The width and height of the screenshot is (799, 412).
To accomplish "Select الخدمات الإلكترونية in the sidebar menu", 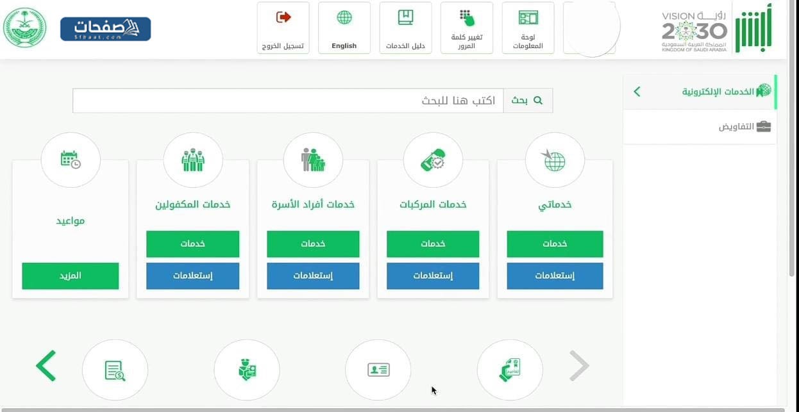I will coord(718,92).
